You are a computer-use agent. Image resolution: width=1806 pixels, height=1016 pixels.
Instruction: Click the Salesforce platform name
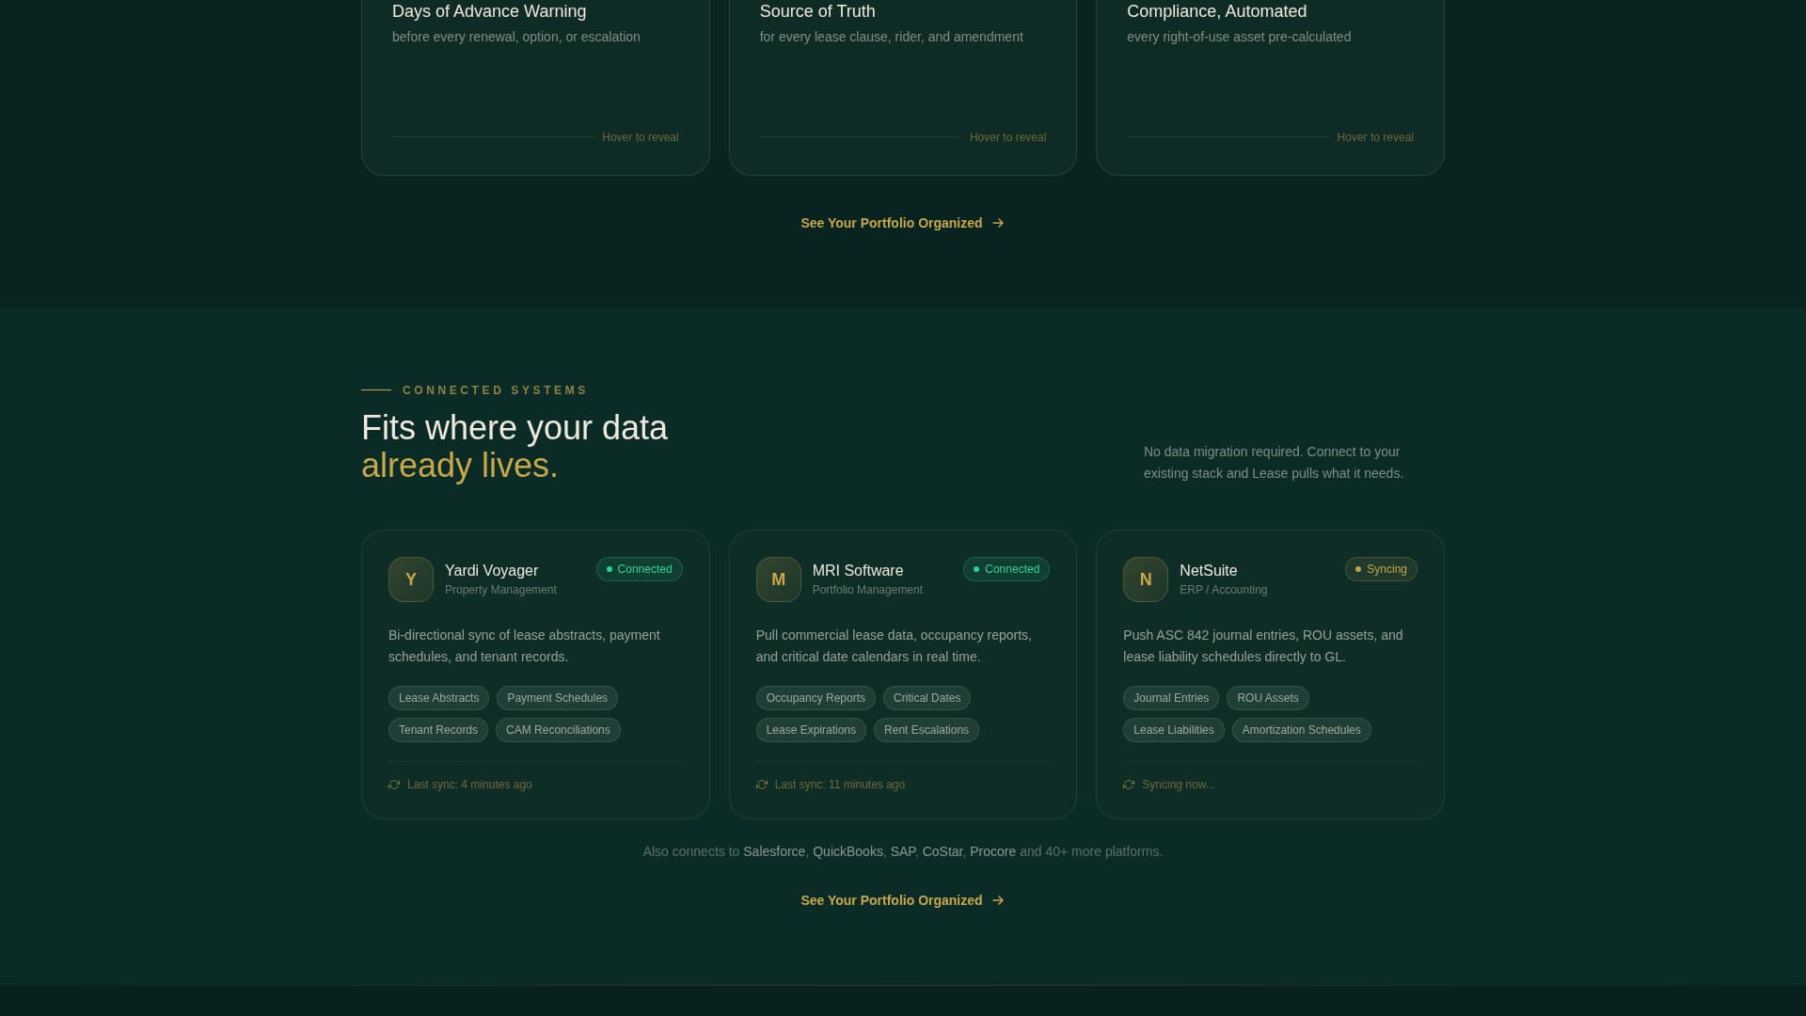tap(774, 851)
